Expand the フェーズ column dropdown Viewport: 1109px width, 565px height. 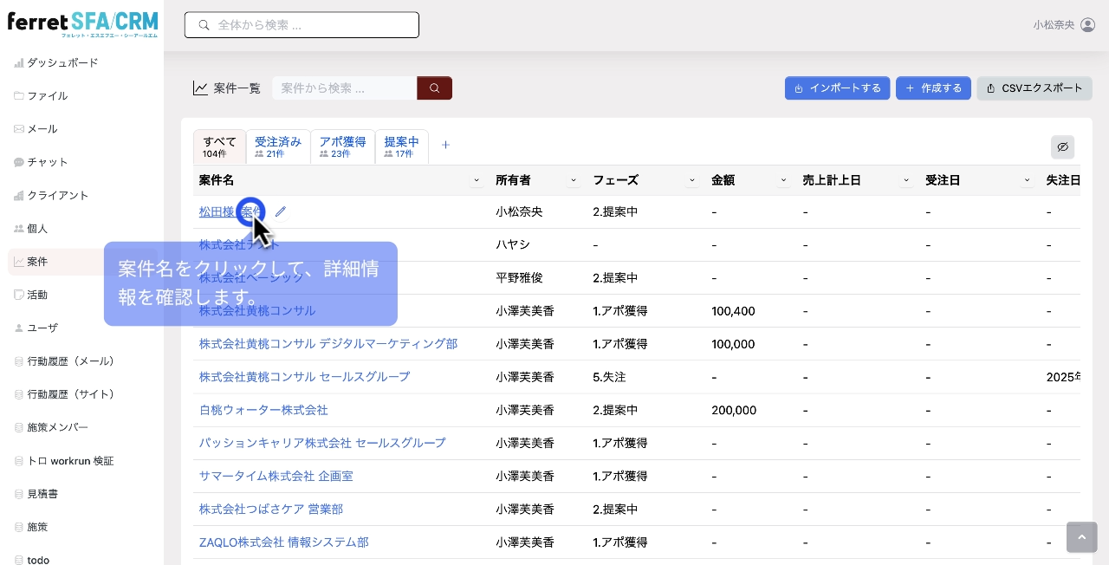pyautogui.click(x=691, y=180)
